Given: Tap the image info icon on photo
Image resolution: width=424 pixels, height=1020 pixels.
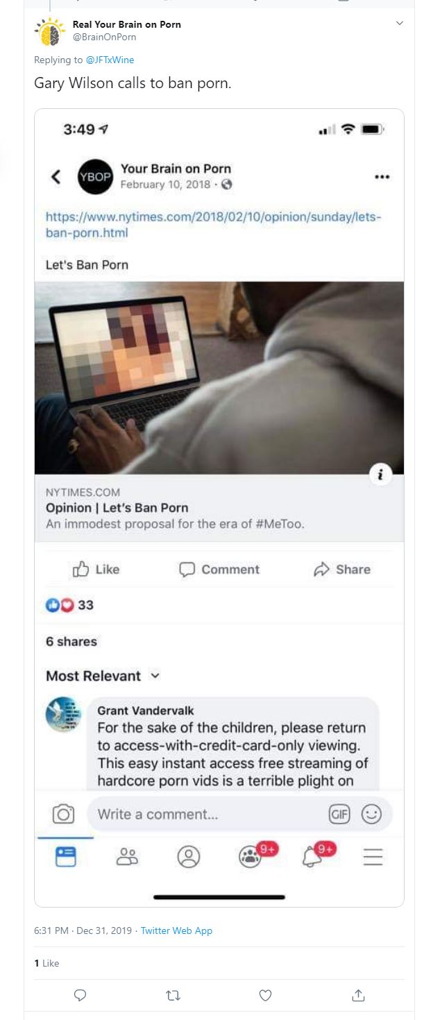Looking at the screenshot, I should [x=380, y=475].
